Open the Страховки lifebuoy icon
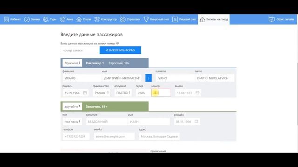Image resolution: width=298 pixels, height=167 pixels. click(x=123, y=19)
